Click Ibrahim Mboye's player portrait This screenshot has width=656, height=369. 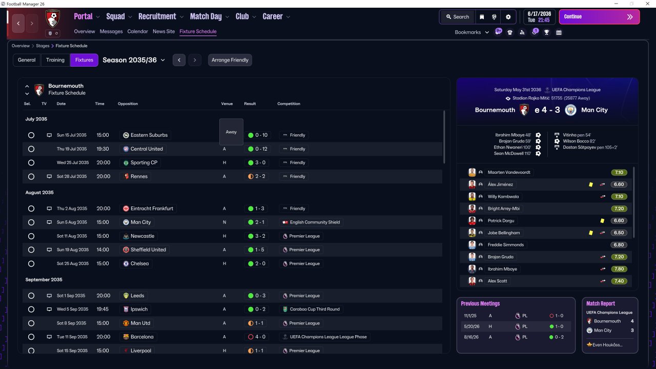pos(472,269)
